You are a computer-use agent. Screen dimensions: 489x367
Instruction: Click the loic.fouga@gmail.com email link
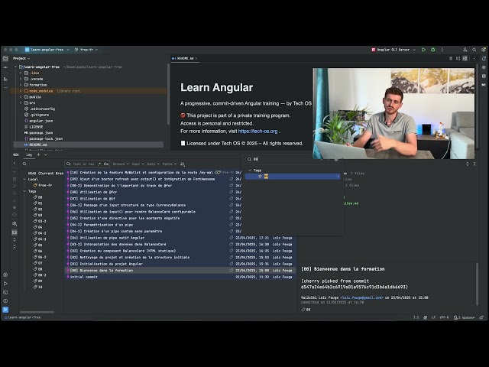pos(362,297)
